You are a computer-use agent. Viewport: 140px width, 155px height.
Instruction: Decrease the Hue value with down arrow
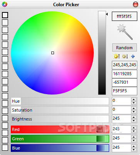[134, 103]
